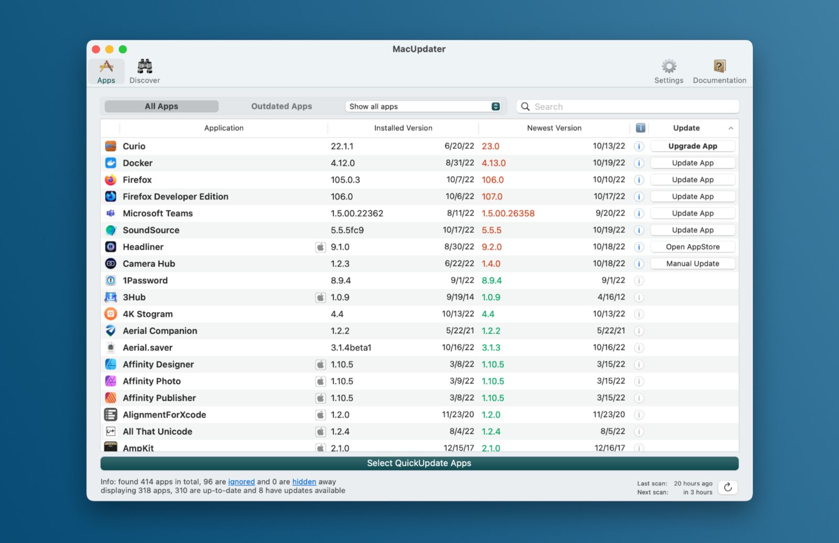Viewport: 839px width, 543px height.
Task: Click the App Store badge beside Headliner
Action: [320, 247]
